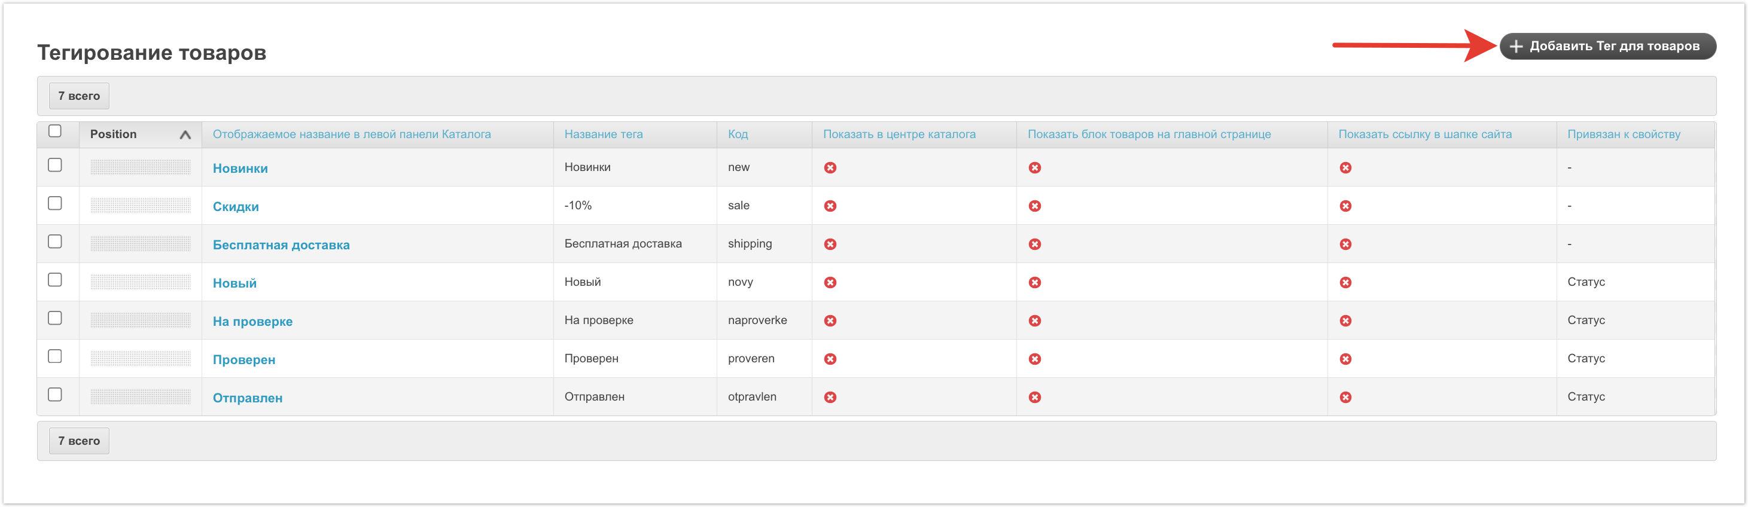Toggle Скидки main page block status icon
Image resolution: width=1748 pixels, height=507 pixels.
pos(1034,206)
